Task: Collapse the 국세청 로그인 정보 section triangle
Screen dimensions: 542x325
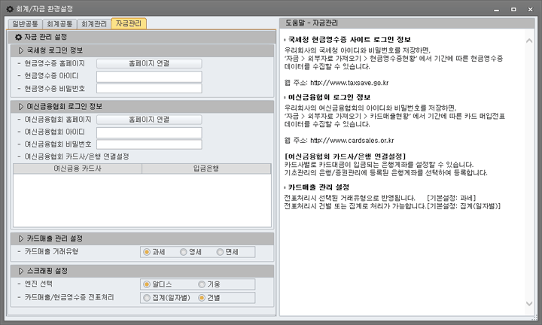Action: (x=21, y=50)
